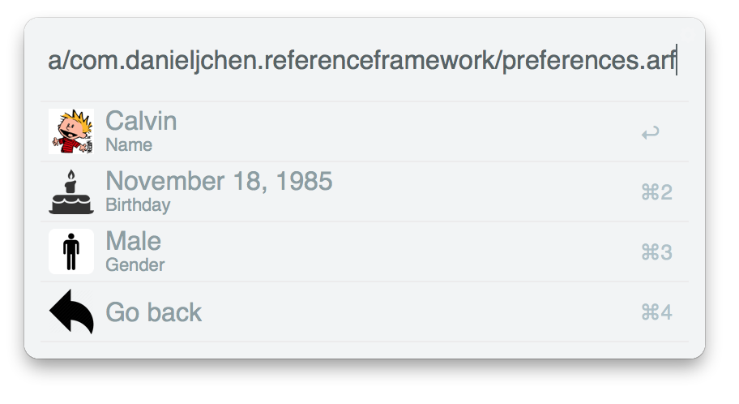Click the birthday cake icon
Viewport: 739px width, 404px height.
71,192
